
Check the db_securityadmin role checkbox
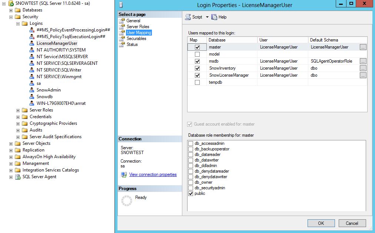[x=190, y=188]
